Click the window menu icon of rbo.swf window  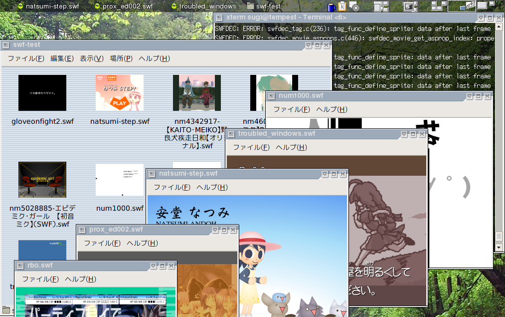tap(20, 266)
